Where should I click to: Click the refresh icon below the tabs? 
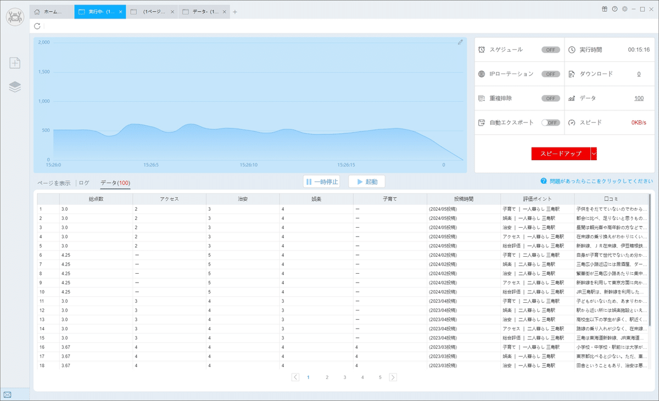(x=37, y=26)
